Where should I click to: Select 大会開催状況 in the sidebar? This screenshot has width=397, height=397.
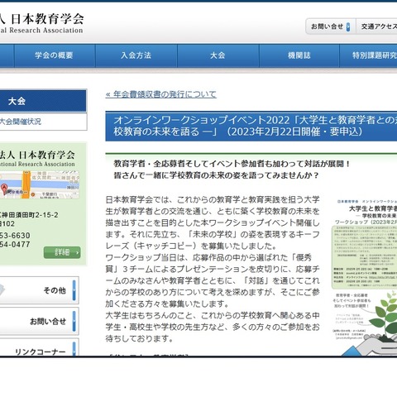(x=21, y=122)
